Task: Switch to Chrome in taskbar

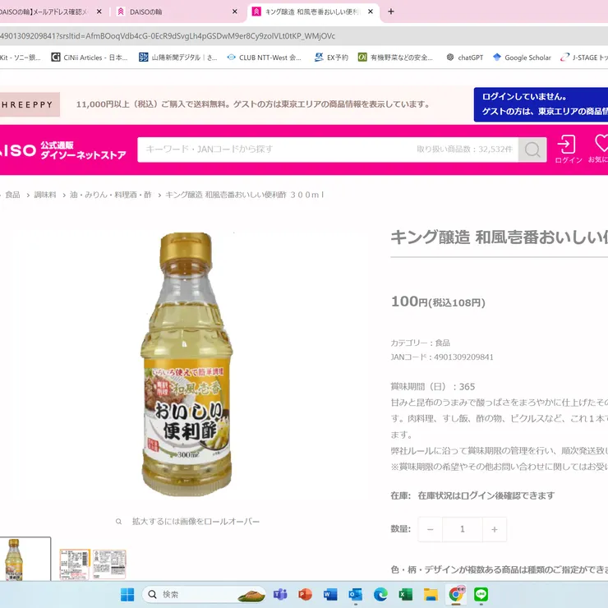Action: 456,594
